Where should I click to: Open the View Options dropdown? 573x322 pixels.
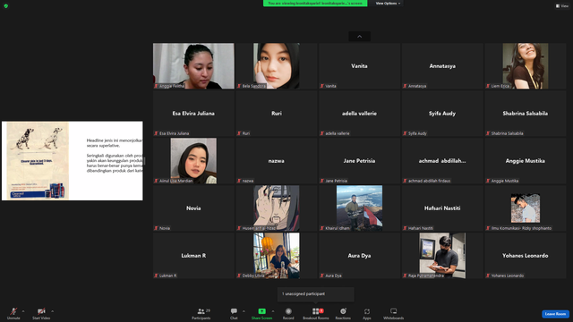tap(388, 4)
